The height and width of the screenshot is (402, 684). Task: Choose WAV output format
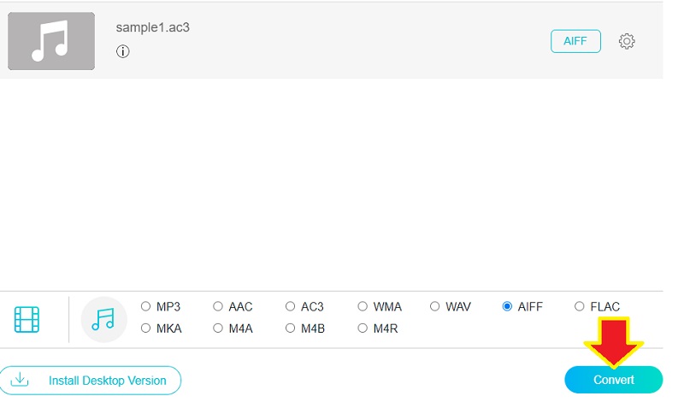(x=435, y=306)
